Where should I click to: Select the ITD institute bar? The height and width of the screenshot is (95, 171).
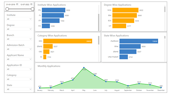(46, 26)
